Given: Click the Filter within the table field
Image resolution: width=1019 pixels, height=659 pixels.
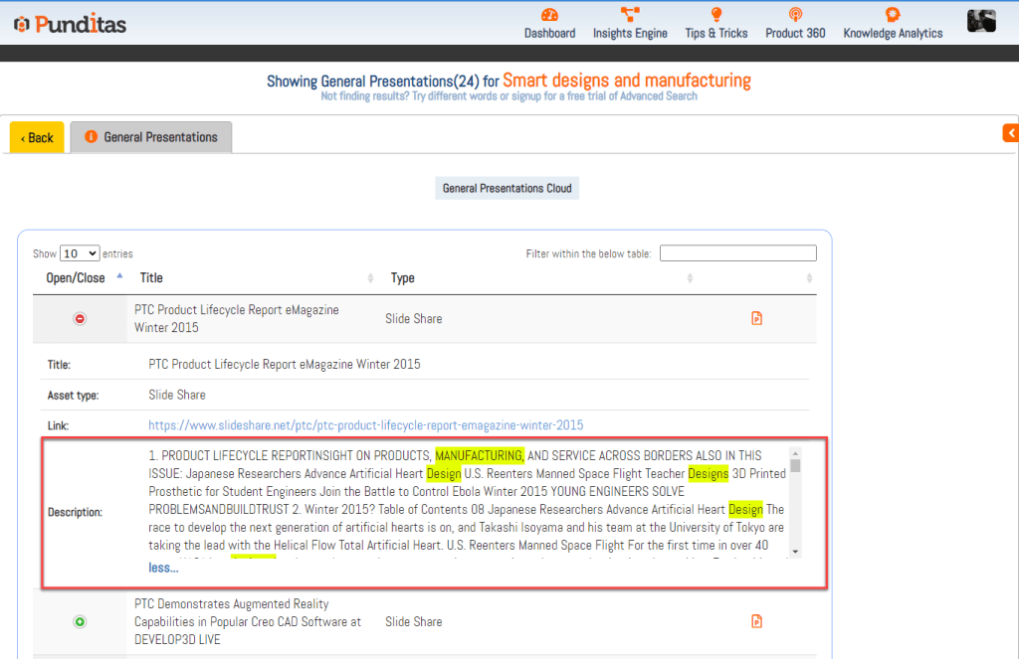Looking at the screenshot, I should pos(737,253).
